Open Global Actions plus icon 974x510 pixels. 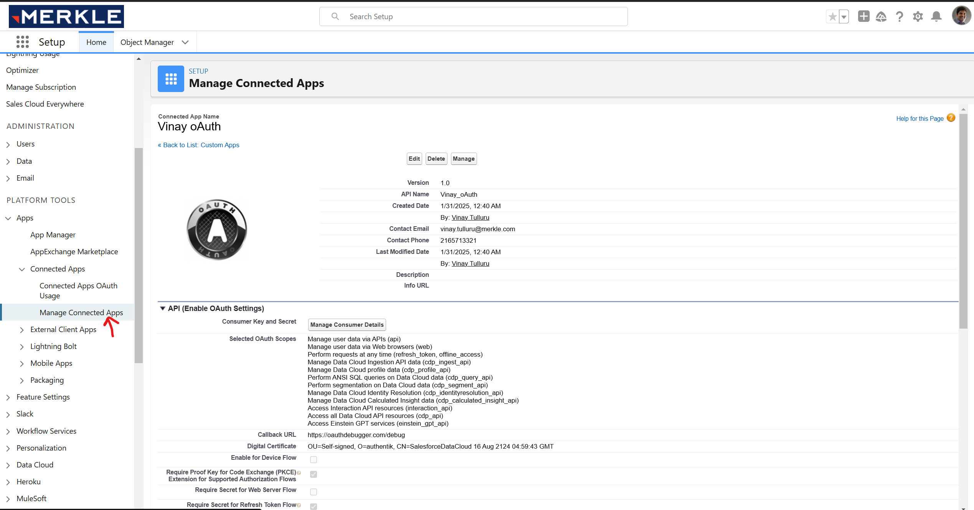(x=863, y=16)
